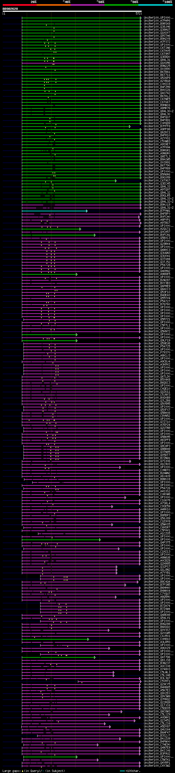This screenshot has width=175, height=773.
Task: Select hit UniRef100_B3N237
Action: pyautogui.click(x=157, y=663)
